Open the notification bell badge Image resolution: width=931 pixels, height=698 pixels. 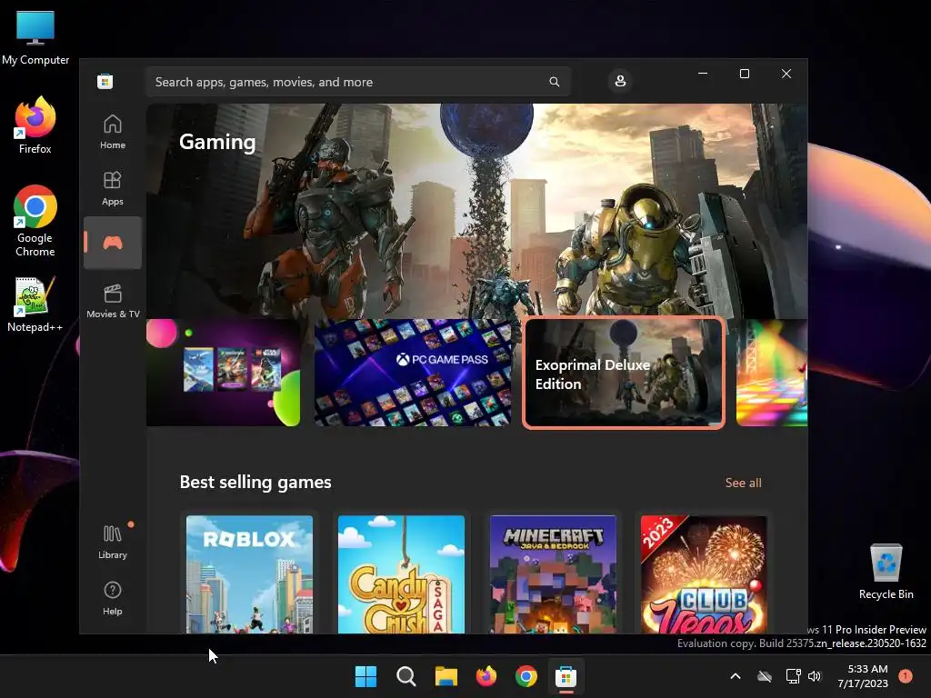tap(906, 676)
